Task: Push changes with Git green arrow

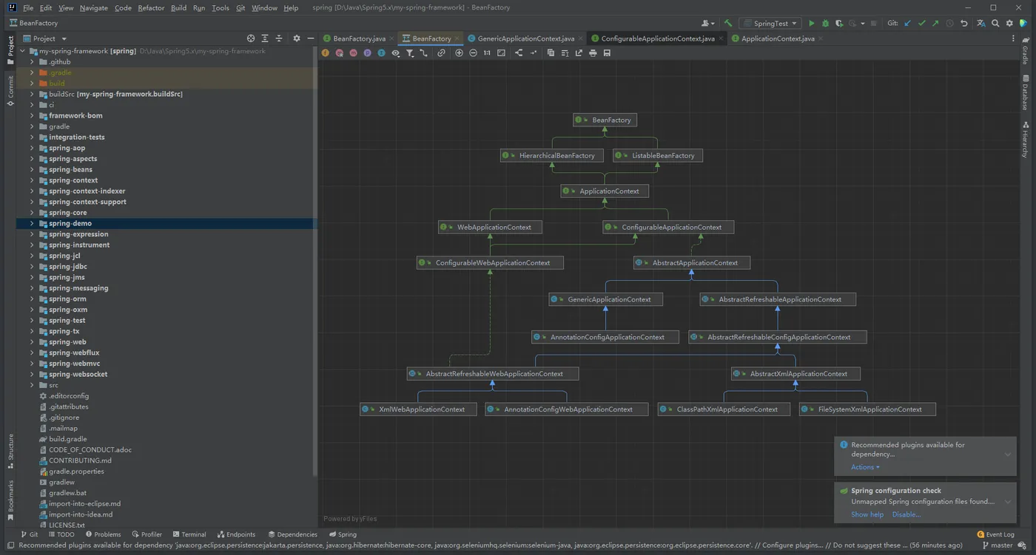Action: pyautogui.click(x=935, y=23)
